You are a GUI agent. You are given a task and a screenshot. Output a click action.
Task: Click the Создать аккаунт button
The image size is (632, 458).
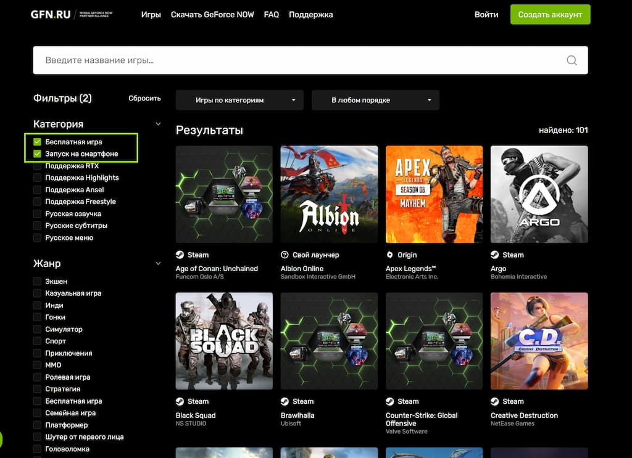550,15
